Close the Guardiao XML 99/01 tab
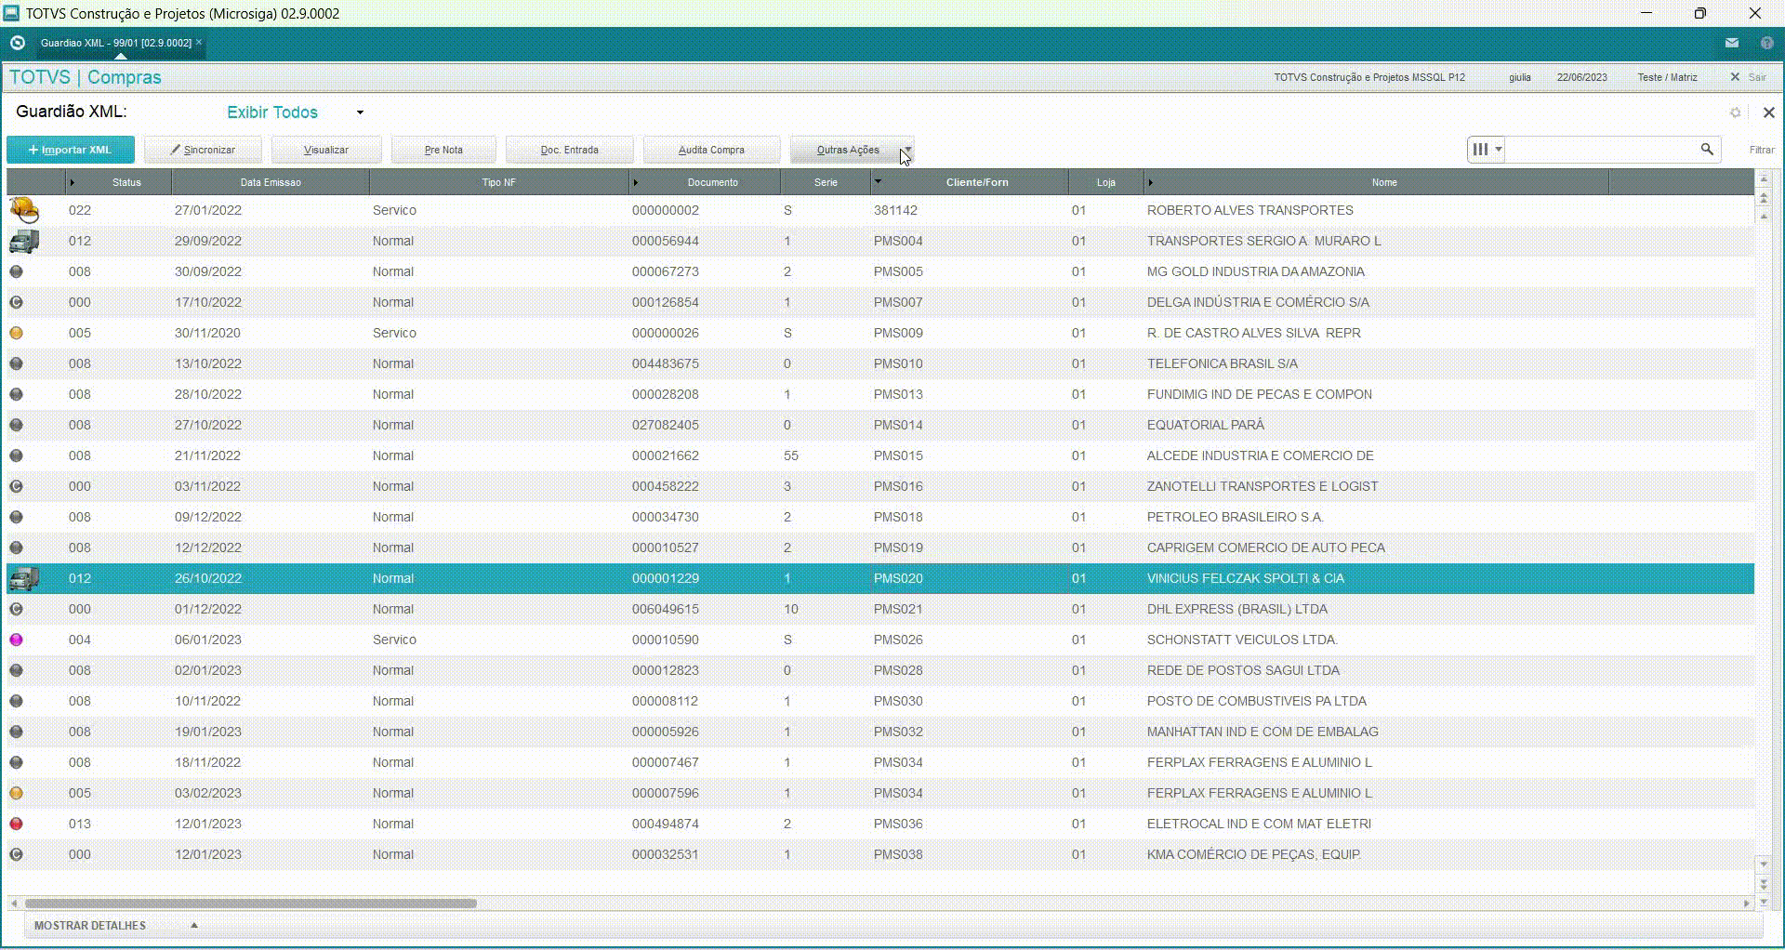Viewport: 1785px width, 950px height. pyautogui.click(x=199, y=42)
